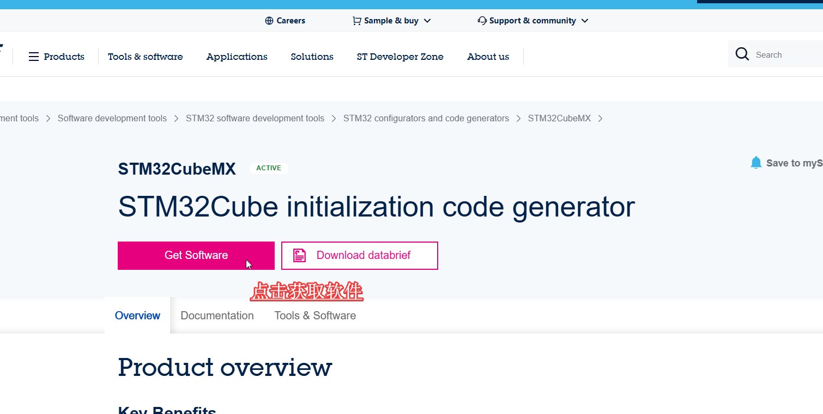This screenshot has width=823, height=414.
Task: Switch to the Documentation tab
Action: click(x=217, y=316)
